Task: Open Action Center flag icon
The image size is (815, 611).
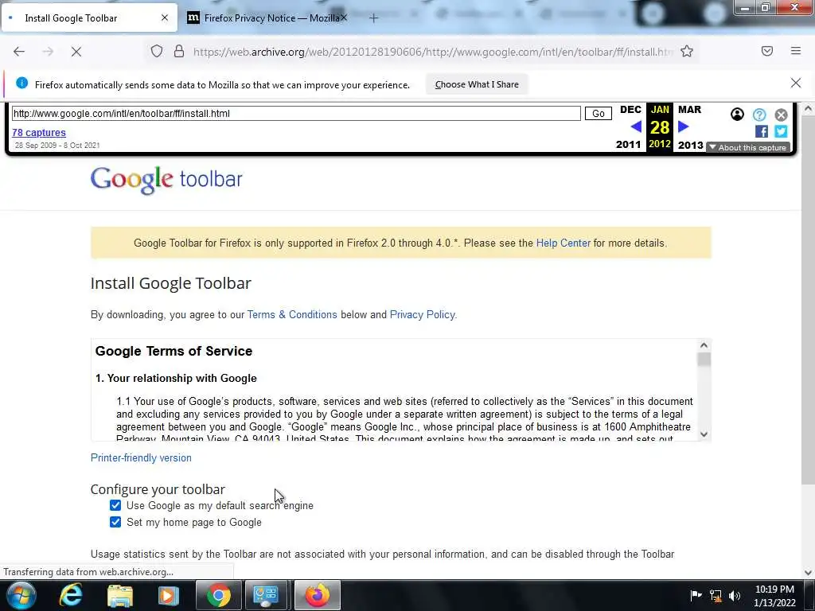Action: [696, 595]
